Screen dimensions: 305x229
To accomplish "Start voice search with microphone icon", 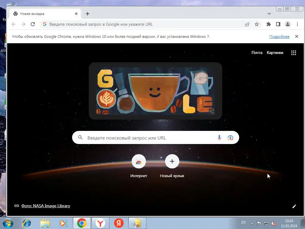I will click(x=219, y=138).
